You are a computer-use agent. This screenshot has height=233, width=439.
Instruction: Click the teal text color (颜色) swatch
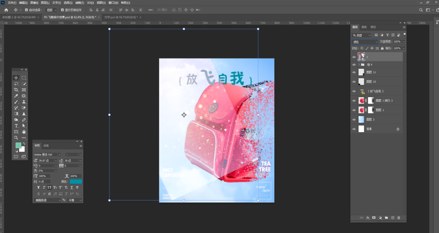click(76, 181)
